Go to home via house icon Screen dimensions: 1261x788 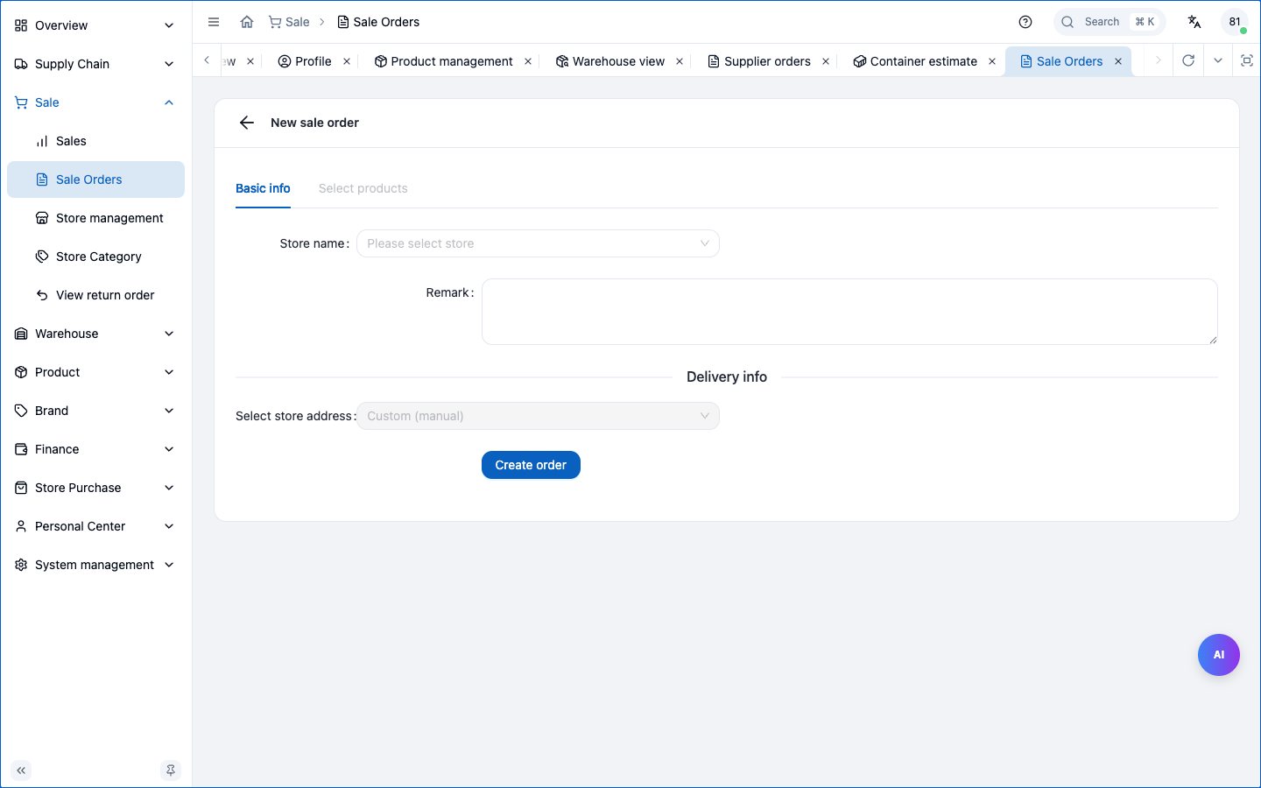[x=247, y=22]
